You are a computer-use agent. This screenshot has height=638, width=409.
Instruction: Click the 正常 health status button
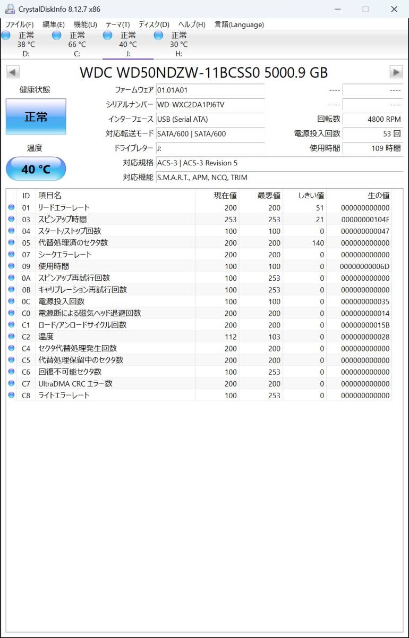(36, 116)
